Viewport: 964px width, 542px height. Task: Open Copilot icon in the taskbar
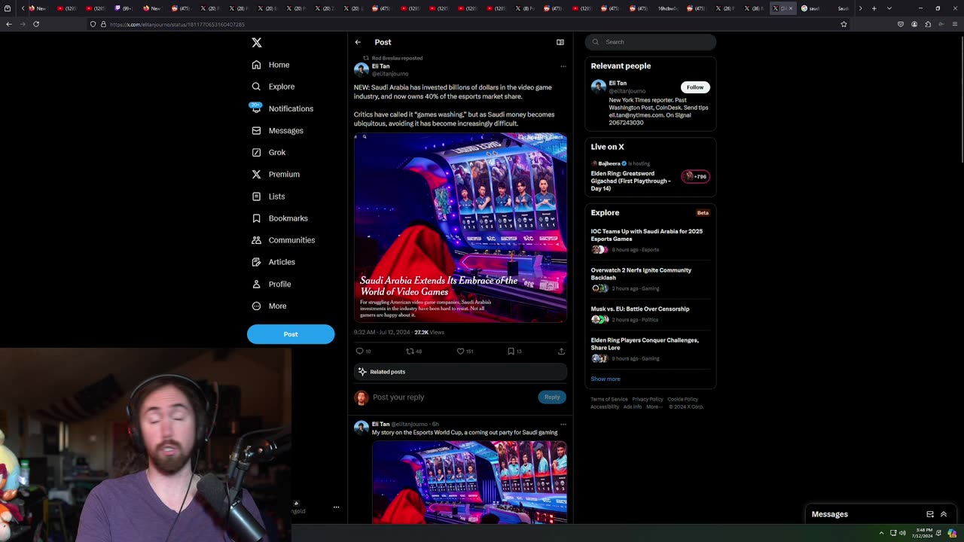click(952, 533)
